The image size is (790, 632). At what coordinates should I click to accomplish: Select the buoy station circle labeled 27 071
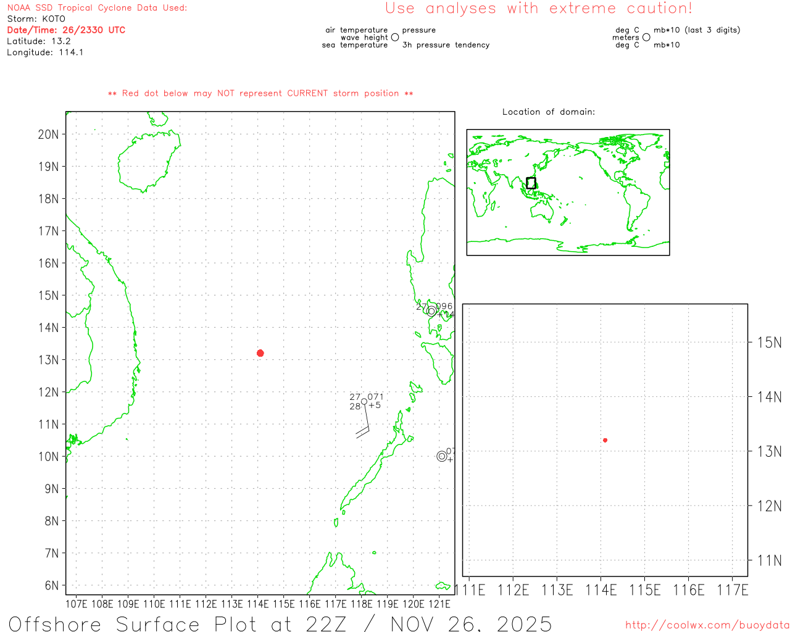tap(364, 402)
